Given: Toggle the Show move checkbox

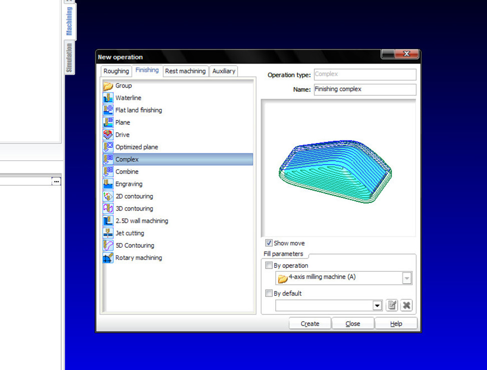Looking at the screenshot, I should (269, 243).
